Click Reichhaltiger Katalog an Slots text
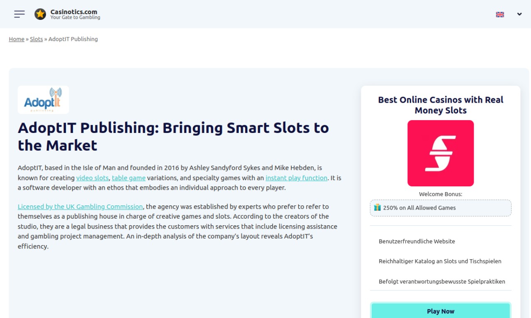This screenshot has width=531, height=318. click(440, 261)
